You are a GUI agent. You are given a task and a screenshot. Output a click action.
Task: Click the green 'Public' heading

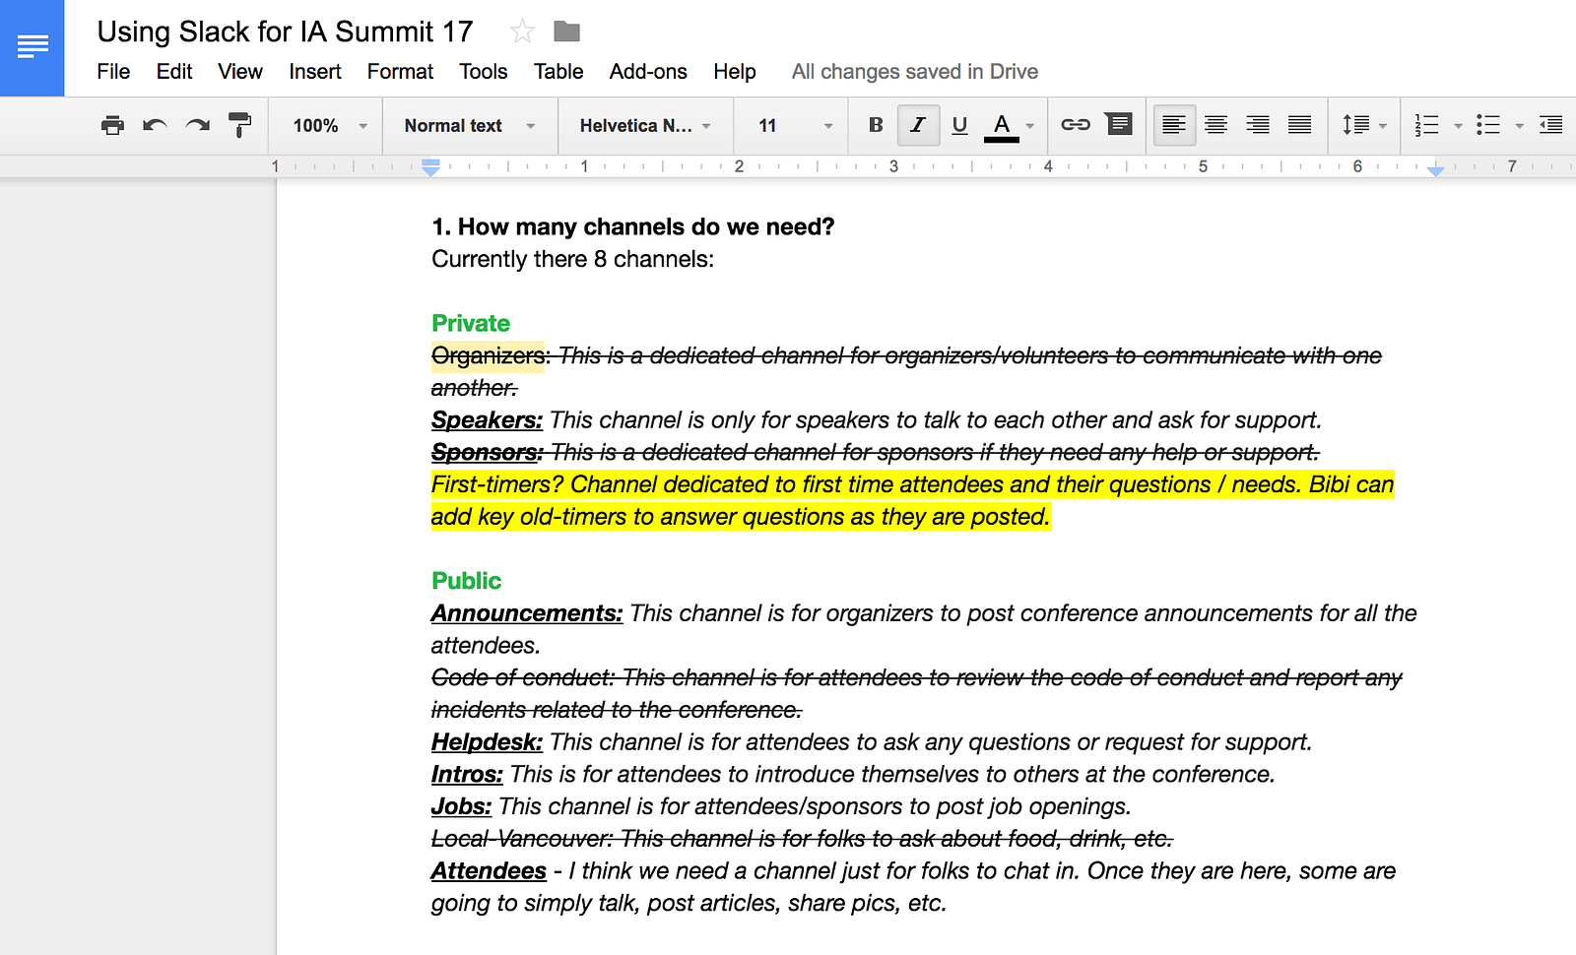466,581
